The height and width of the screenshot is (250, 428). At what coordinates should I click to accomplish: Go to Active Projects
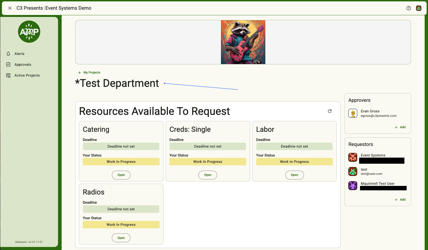27,75
